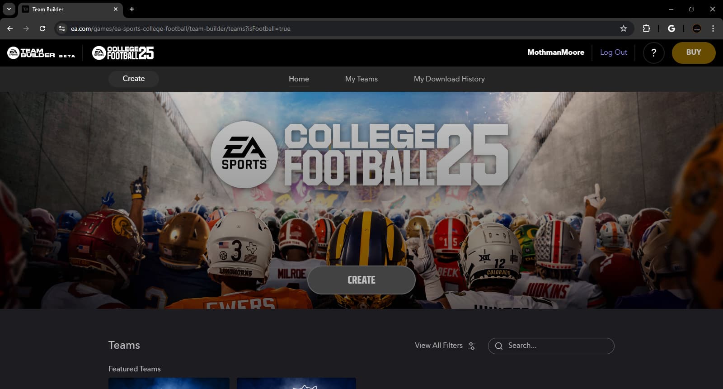Switch to My Teams tab
This screenshot has height=389, width=723.
361,79
